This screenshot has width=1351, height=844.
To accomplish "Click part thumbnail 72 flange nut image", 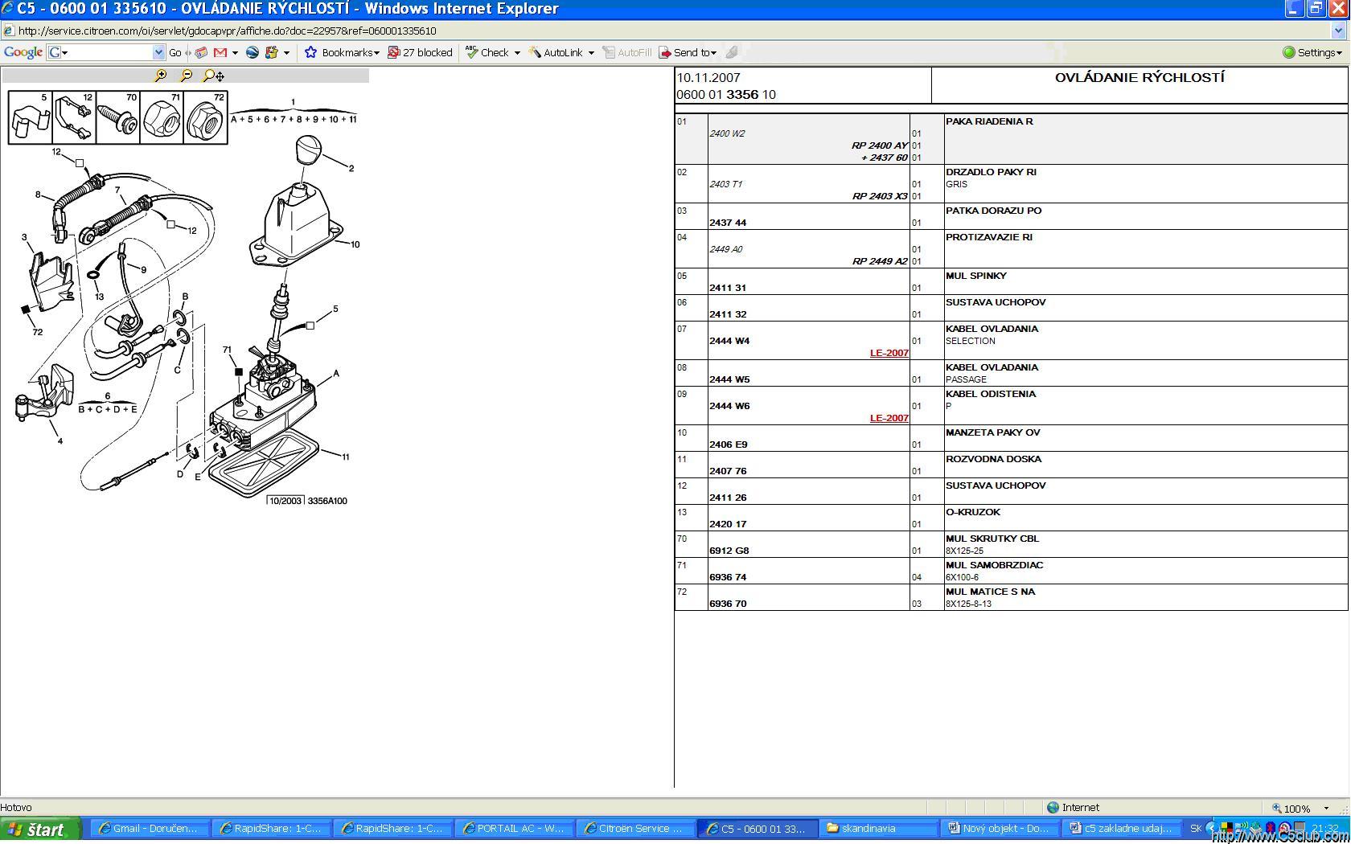I will tap(205, 117).
